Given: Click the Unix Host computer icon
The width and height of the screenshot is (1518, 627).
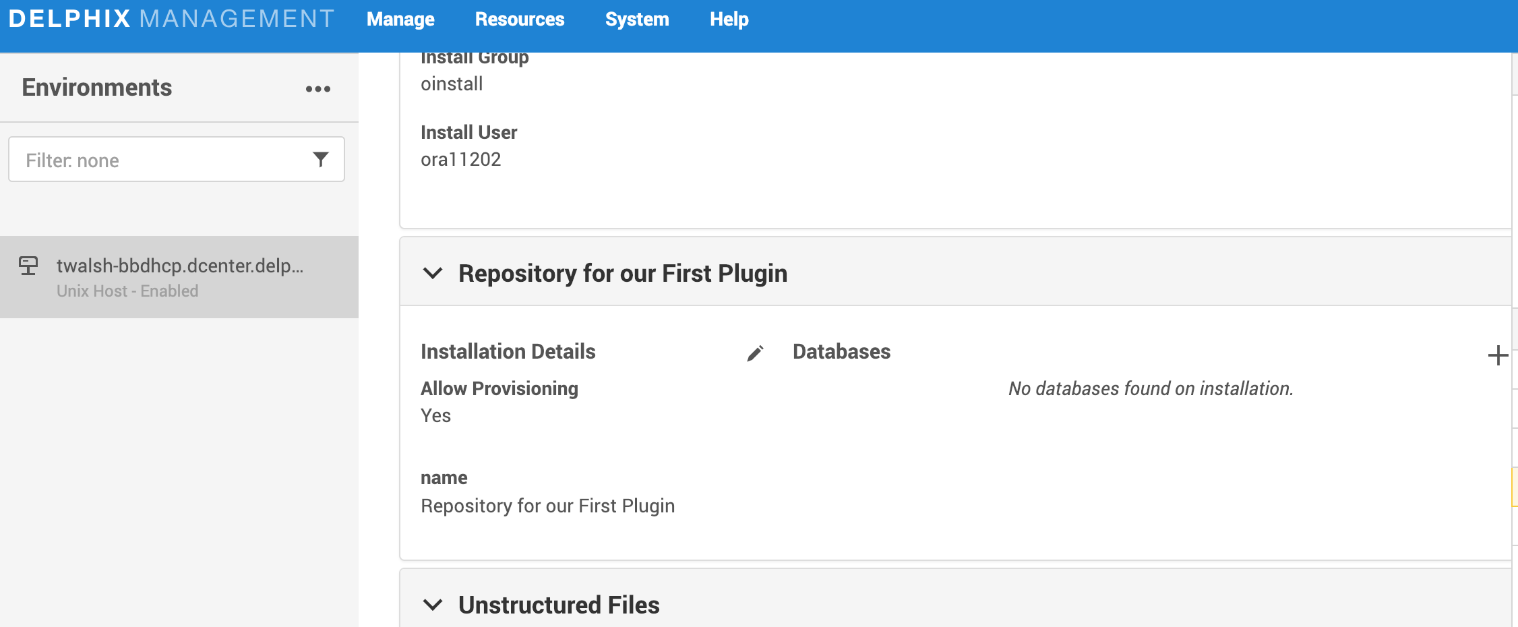Looking at the screenshot, I should coord(28,267).
